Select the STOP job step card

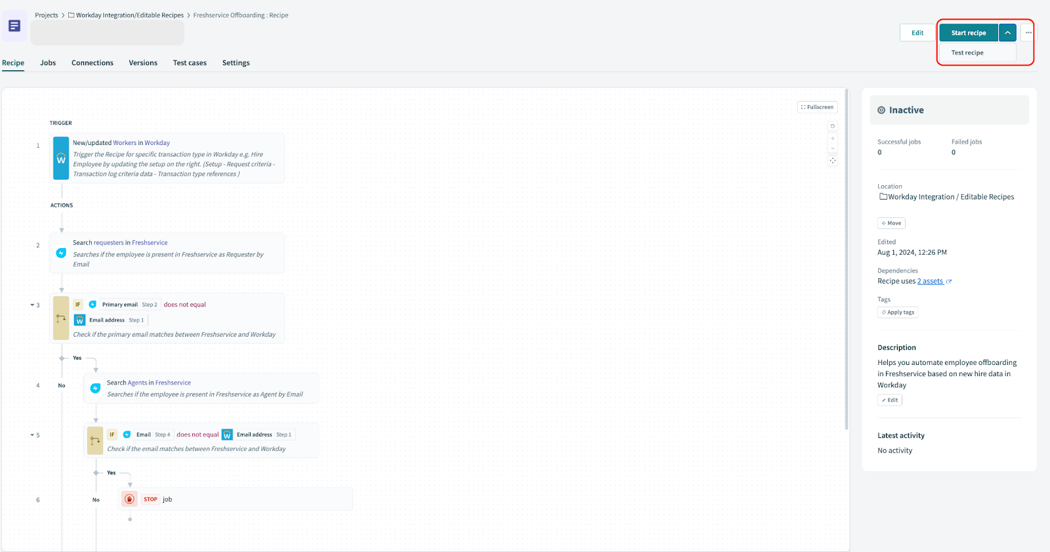[x=236, y=499]
